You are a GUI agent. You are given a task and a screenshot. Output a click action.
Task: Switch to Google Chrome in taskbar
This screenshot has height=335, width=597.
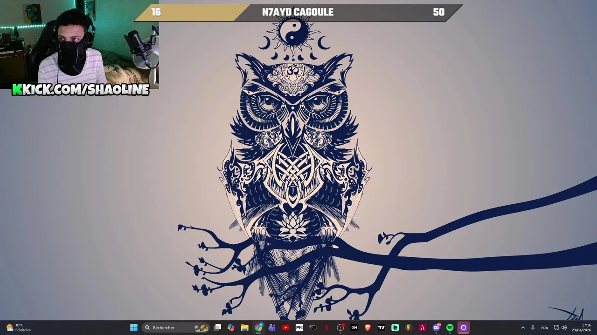pos(258,328)
